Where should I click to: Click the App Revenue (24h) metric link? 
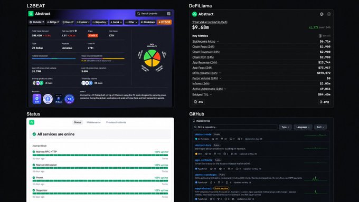click(x=205, y=62)
